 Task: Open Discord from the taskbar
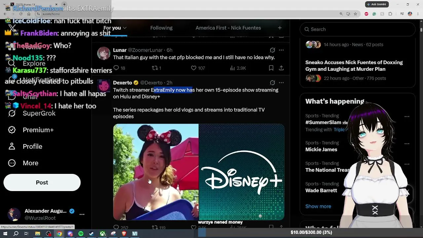[70, 234]
